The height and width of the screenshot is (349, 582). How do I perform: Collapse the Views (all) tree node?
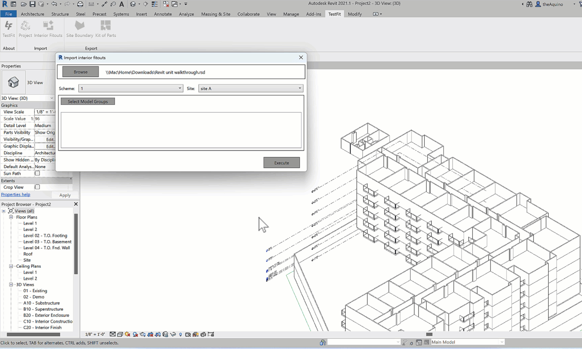point(4,211)
